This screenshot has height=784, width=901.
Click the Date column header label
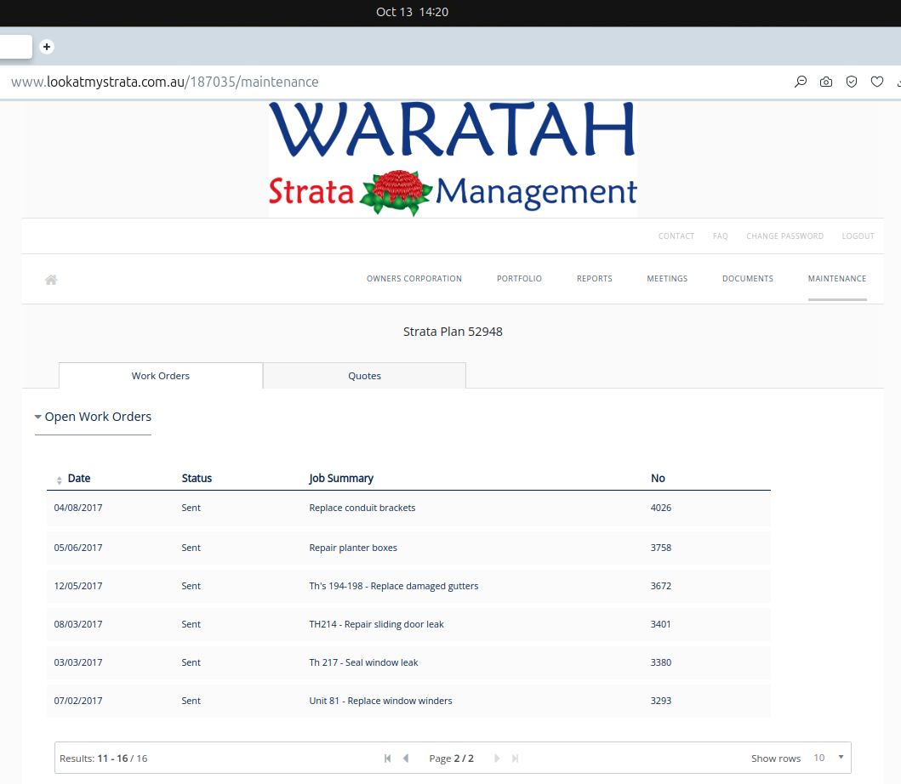point(79,478)
